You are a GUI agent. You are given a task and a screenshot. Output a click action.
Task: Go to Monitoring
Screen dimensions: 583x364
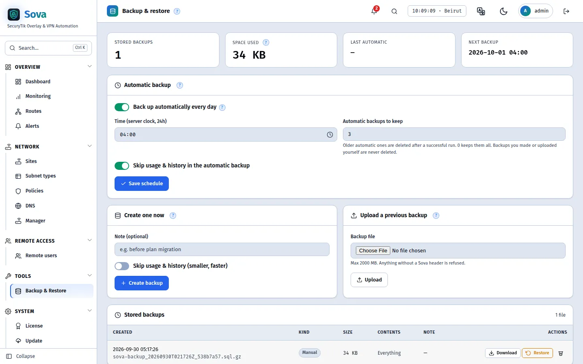[52, 96]
